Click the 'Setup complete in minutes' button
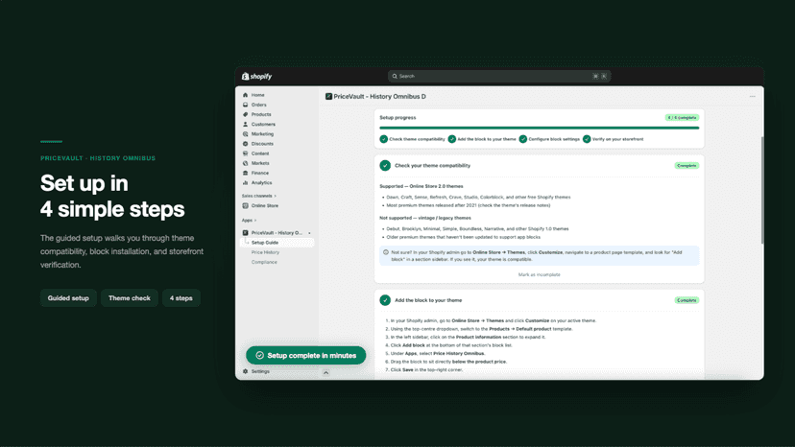Screen dimensions: 795x447 305,355
